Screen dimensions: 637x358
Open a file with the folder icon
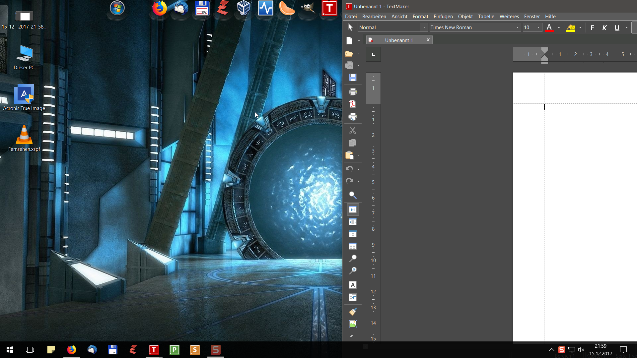(349, 53)
